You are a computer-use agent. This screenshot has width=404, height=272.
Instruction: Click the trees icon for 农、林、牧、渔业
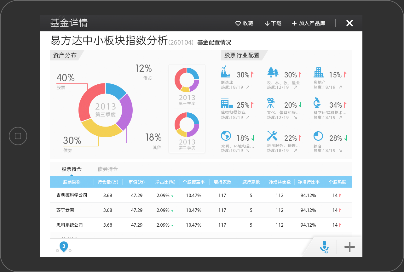[273, 72]
